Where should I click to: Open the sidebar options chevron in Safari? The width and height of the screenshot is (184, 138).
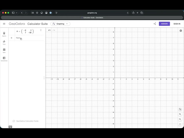pyautogui.click(x=17, y=13)
